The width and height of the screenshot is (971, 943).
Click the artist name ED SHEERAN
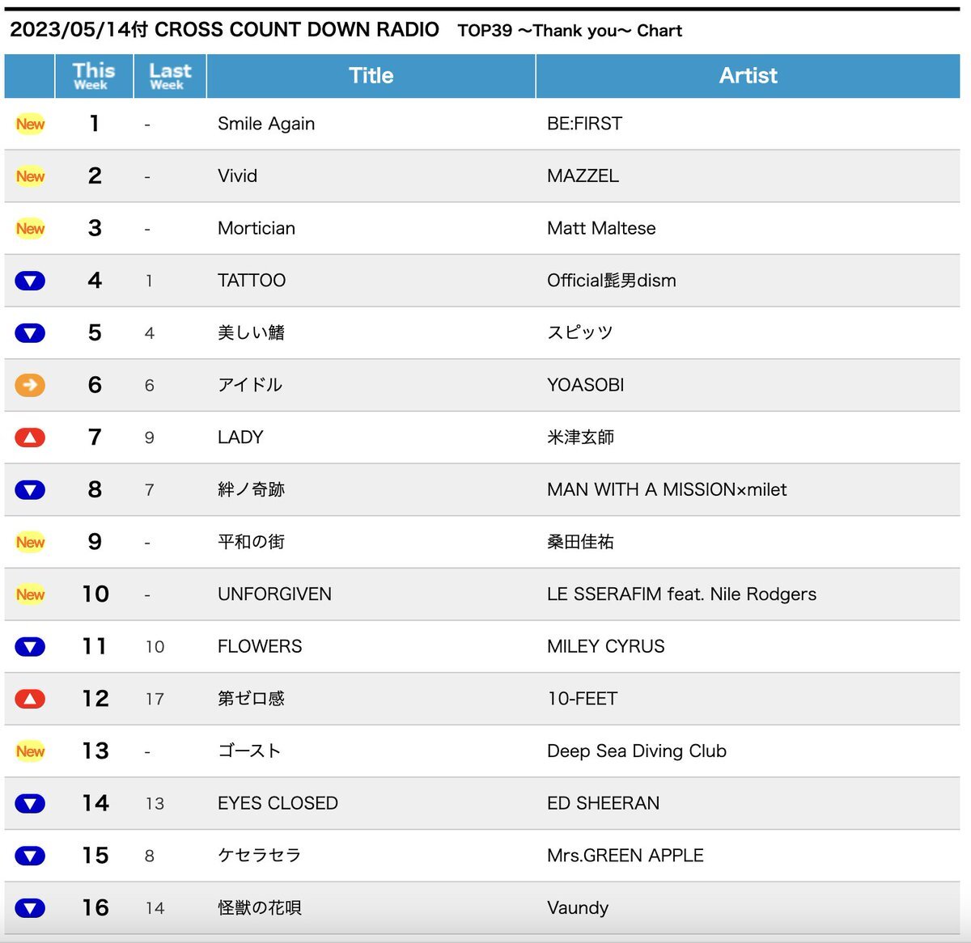[x=603, y=804]
